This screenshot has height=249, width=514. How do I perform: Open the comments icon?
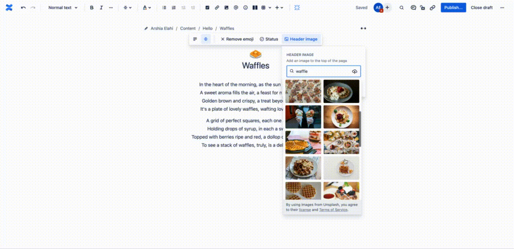413,8
